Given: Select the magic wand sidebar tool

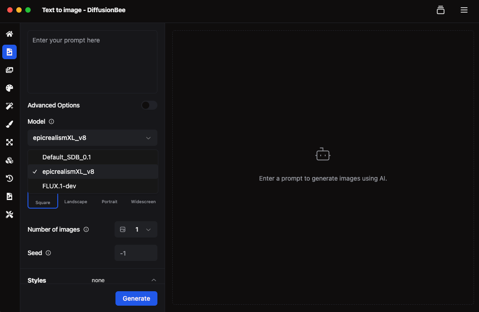Looking at the screenshot, I should point(9,106).
